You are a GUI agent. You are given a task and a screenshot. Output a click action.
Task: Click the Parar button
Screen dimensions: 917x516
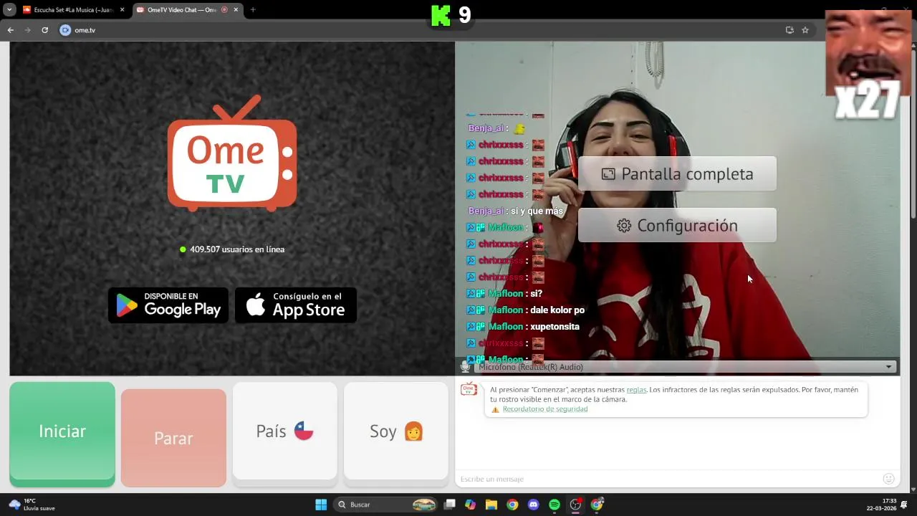pyautogui.click(x=173, y=438)
